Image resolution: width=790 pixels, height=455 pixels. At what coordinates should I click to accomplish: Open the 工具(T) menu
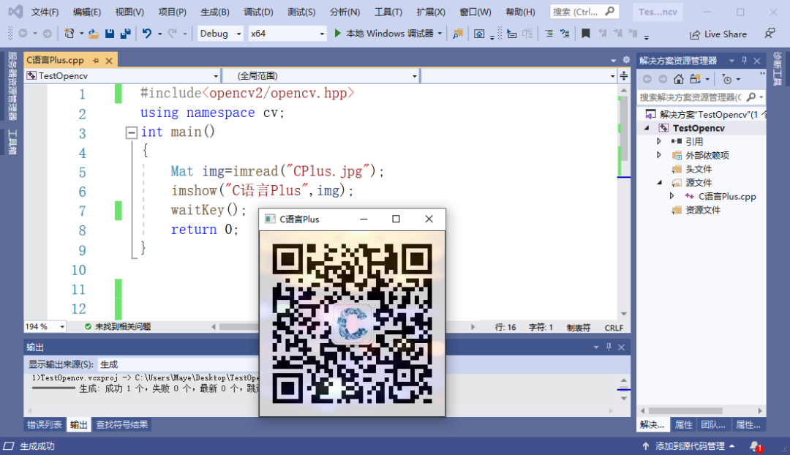pos(388,12)
